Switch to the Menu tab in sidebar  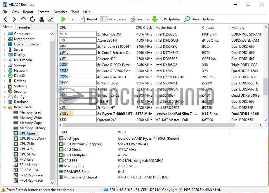point(7,27)
